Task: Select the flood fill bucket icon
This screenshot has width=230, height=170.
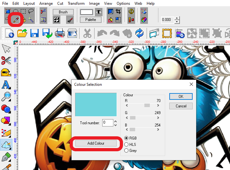Action: pos(111,20)
